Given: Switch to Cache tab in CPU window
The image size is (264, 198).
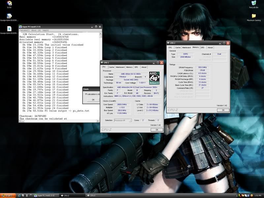Looking at the screenshot, I should [x=112, y=67].
